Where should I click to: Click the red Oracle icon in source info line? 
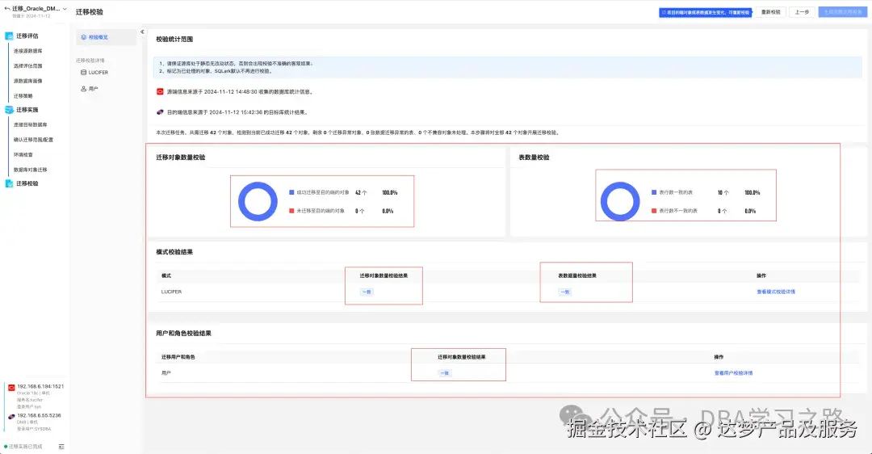point(160,92)
